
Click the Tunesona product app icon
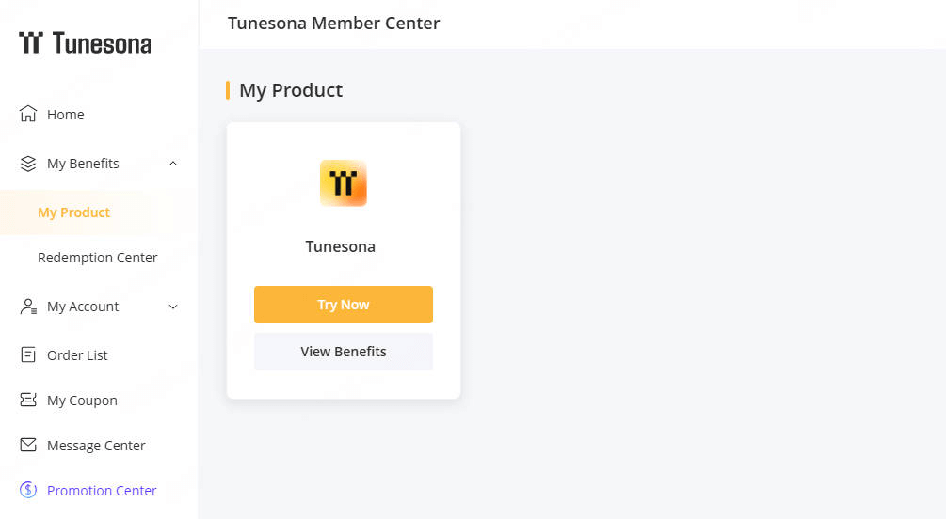point(344,183)
